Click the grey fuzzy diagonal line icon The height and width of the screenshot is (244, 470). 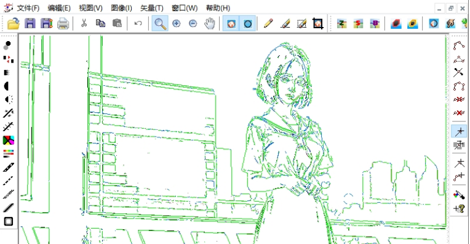[9, 194]
